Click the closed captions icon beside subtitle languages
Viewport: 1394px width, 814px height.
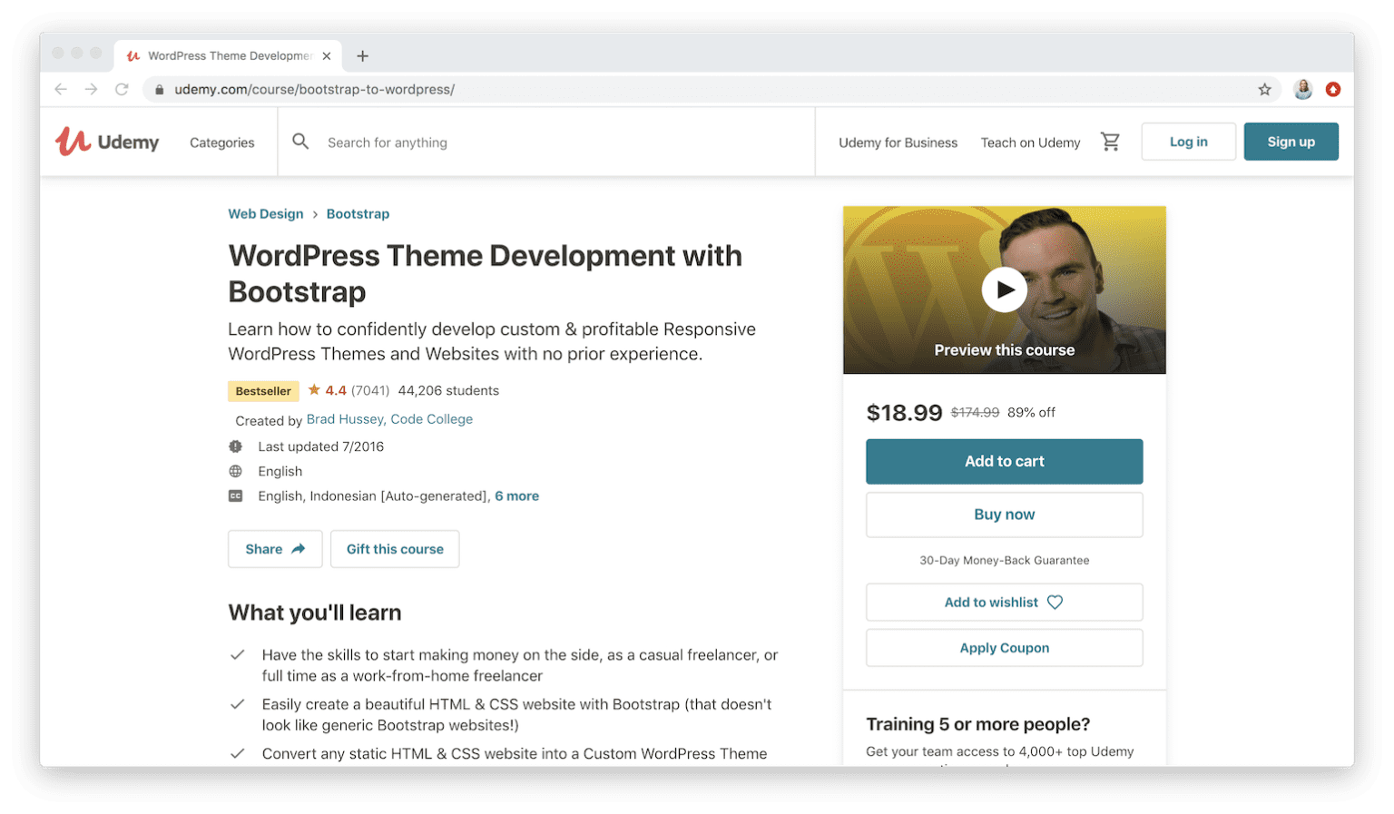pyautogui.click(x=236, y=495)
